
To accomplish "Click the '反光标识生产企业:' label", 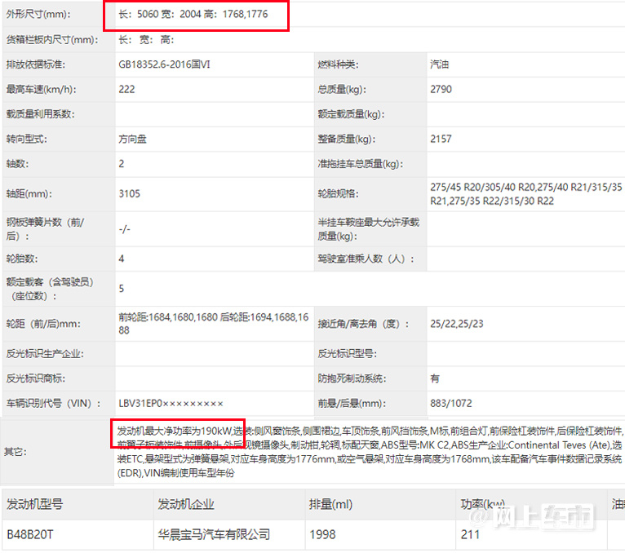I will point(45,354).
